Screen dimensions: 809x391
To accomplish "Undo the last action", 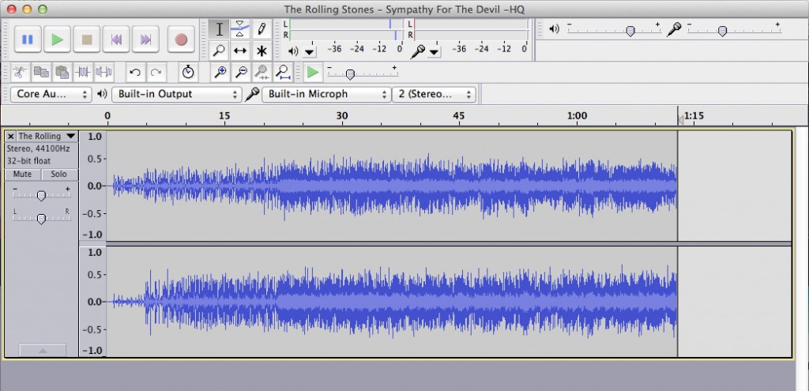I will point(135,72).
